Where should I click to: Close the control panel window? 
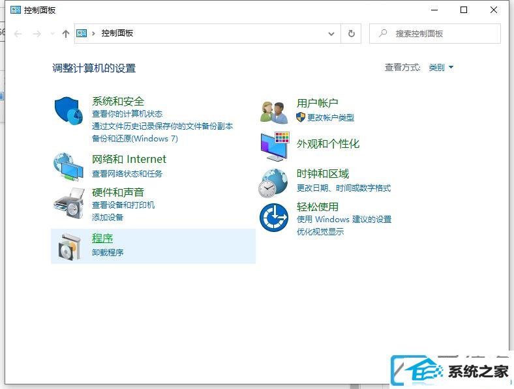click(x=494, y=10)
